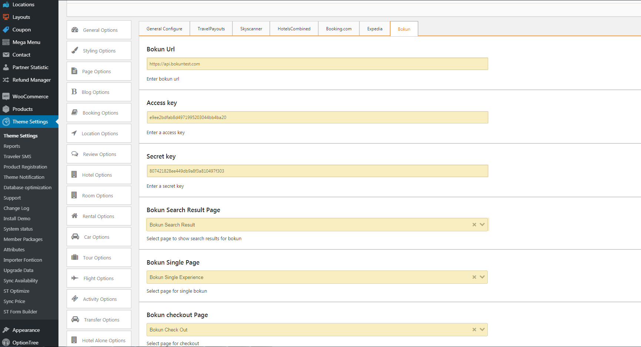Click the Transfer Options taxi icon
The width and height of the screenshot is (641, 347).
point(75,319)
